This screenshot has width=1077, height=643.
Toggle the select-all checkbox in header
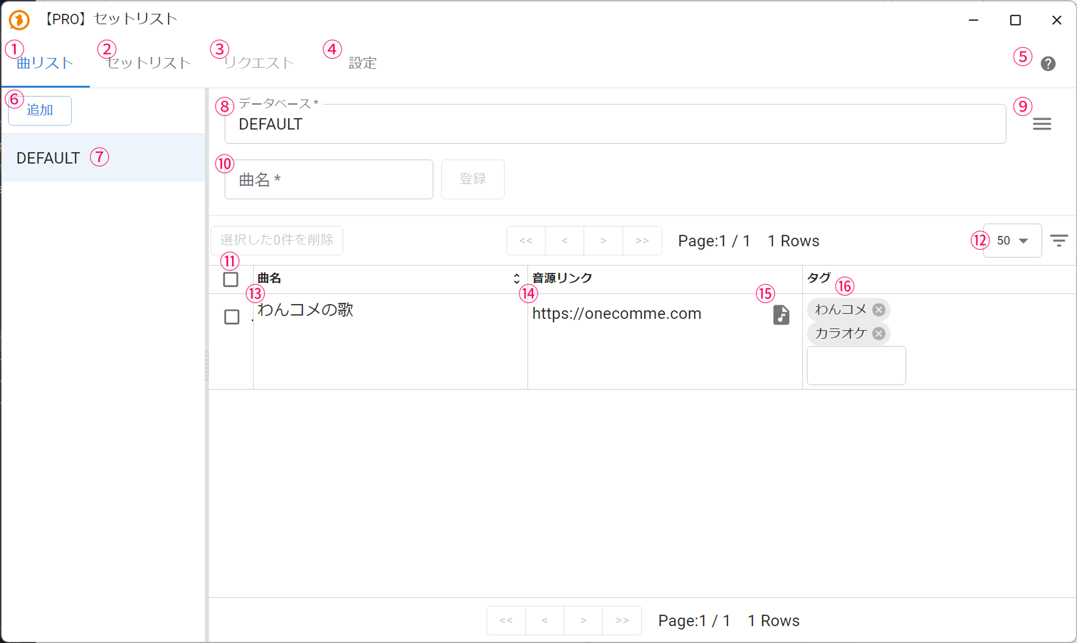click(230, 279)
